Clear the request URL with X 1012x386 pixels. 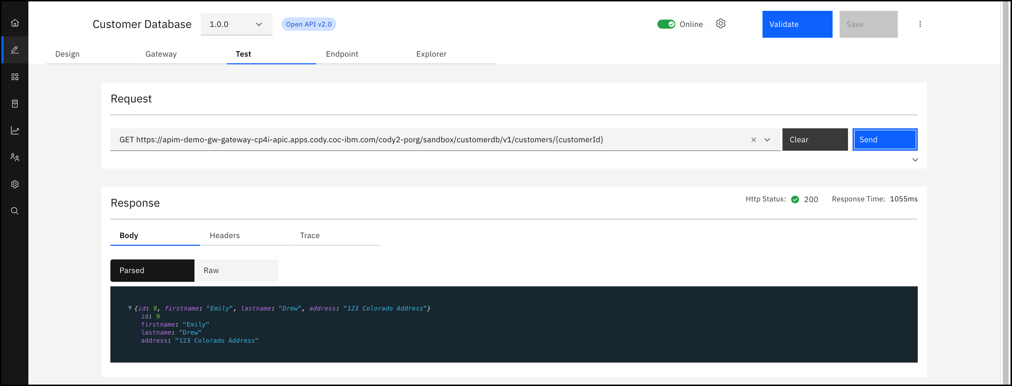pos(753,140)
